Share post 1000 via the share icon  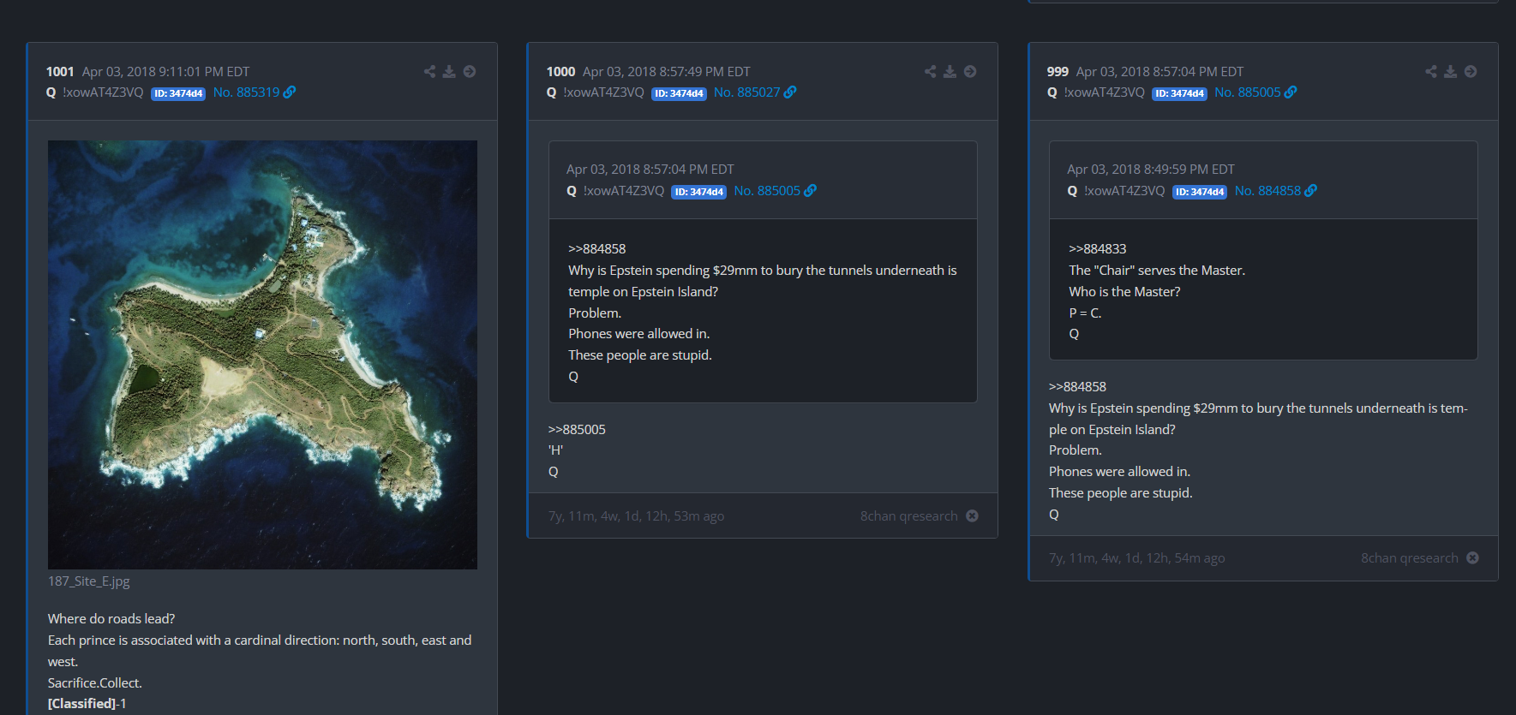point(930,72)
